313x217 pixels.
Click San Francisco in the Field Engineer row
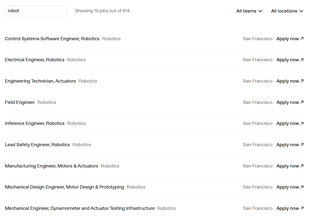click(258, 103)
